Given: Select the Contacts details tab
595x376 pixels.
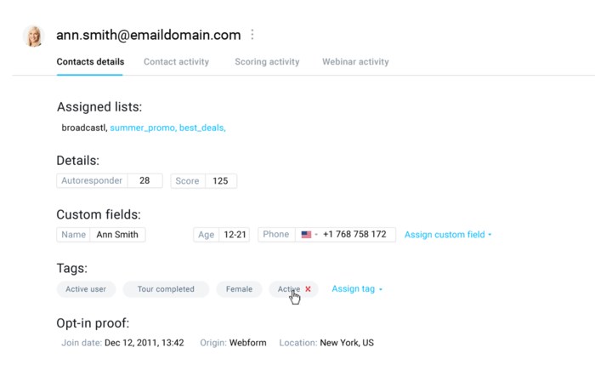Looking at the screenshot, I should coord(90,62).
